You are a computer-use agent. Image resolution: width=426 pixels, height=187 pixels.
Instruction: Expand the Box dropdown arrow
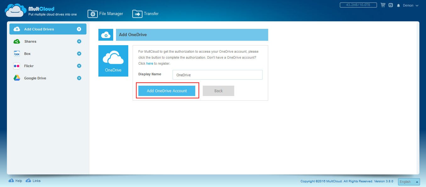[79, 54]
